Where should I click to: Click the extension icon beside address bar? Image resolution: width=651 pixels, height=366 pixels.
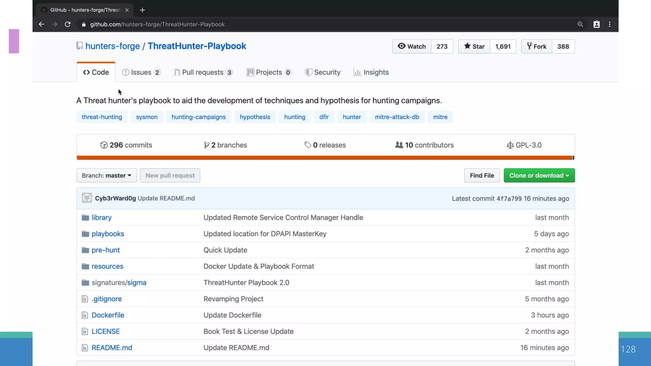click(x=596, y=24)
